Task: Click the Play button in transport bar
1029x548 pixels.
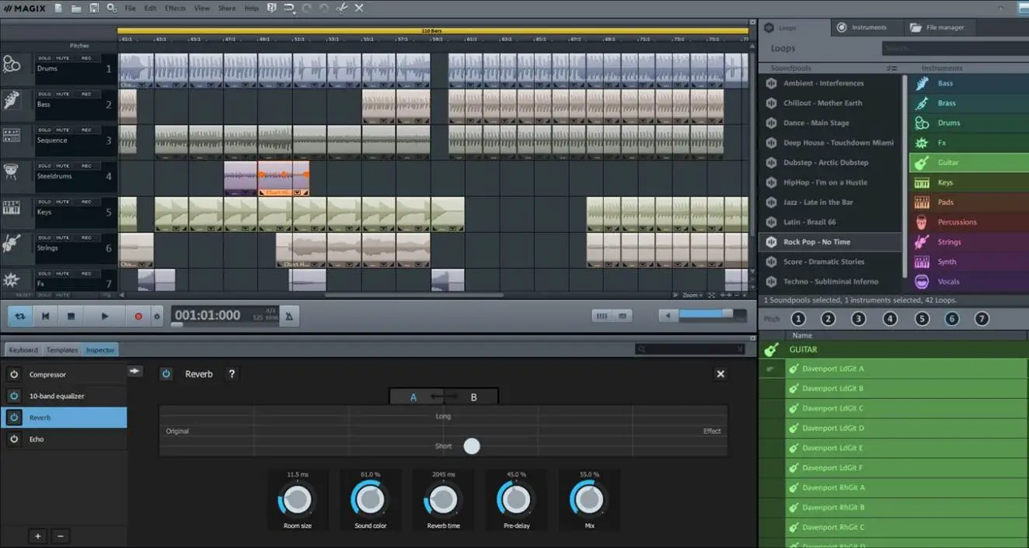Action: pos(105,316)
